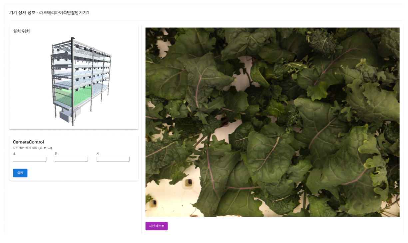Click the CameraControl panel heading

point(28,142)
